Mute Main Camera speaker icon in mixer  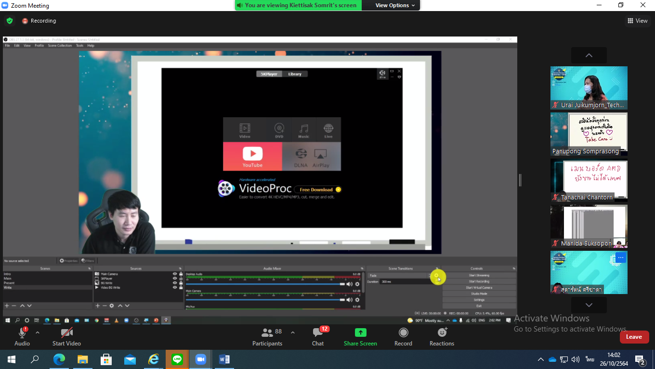pyautogui.click(x=350, y=299)
